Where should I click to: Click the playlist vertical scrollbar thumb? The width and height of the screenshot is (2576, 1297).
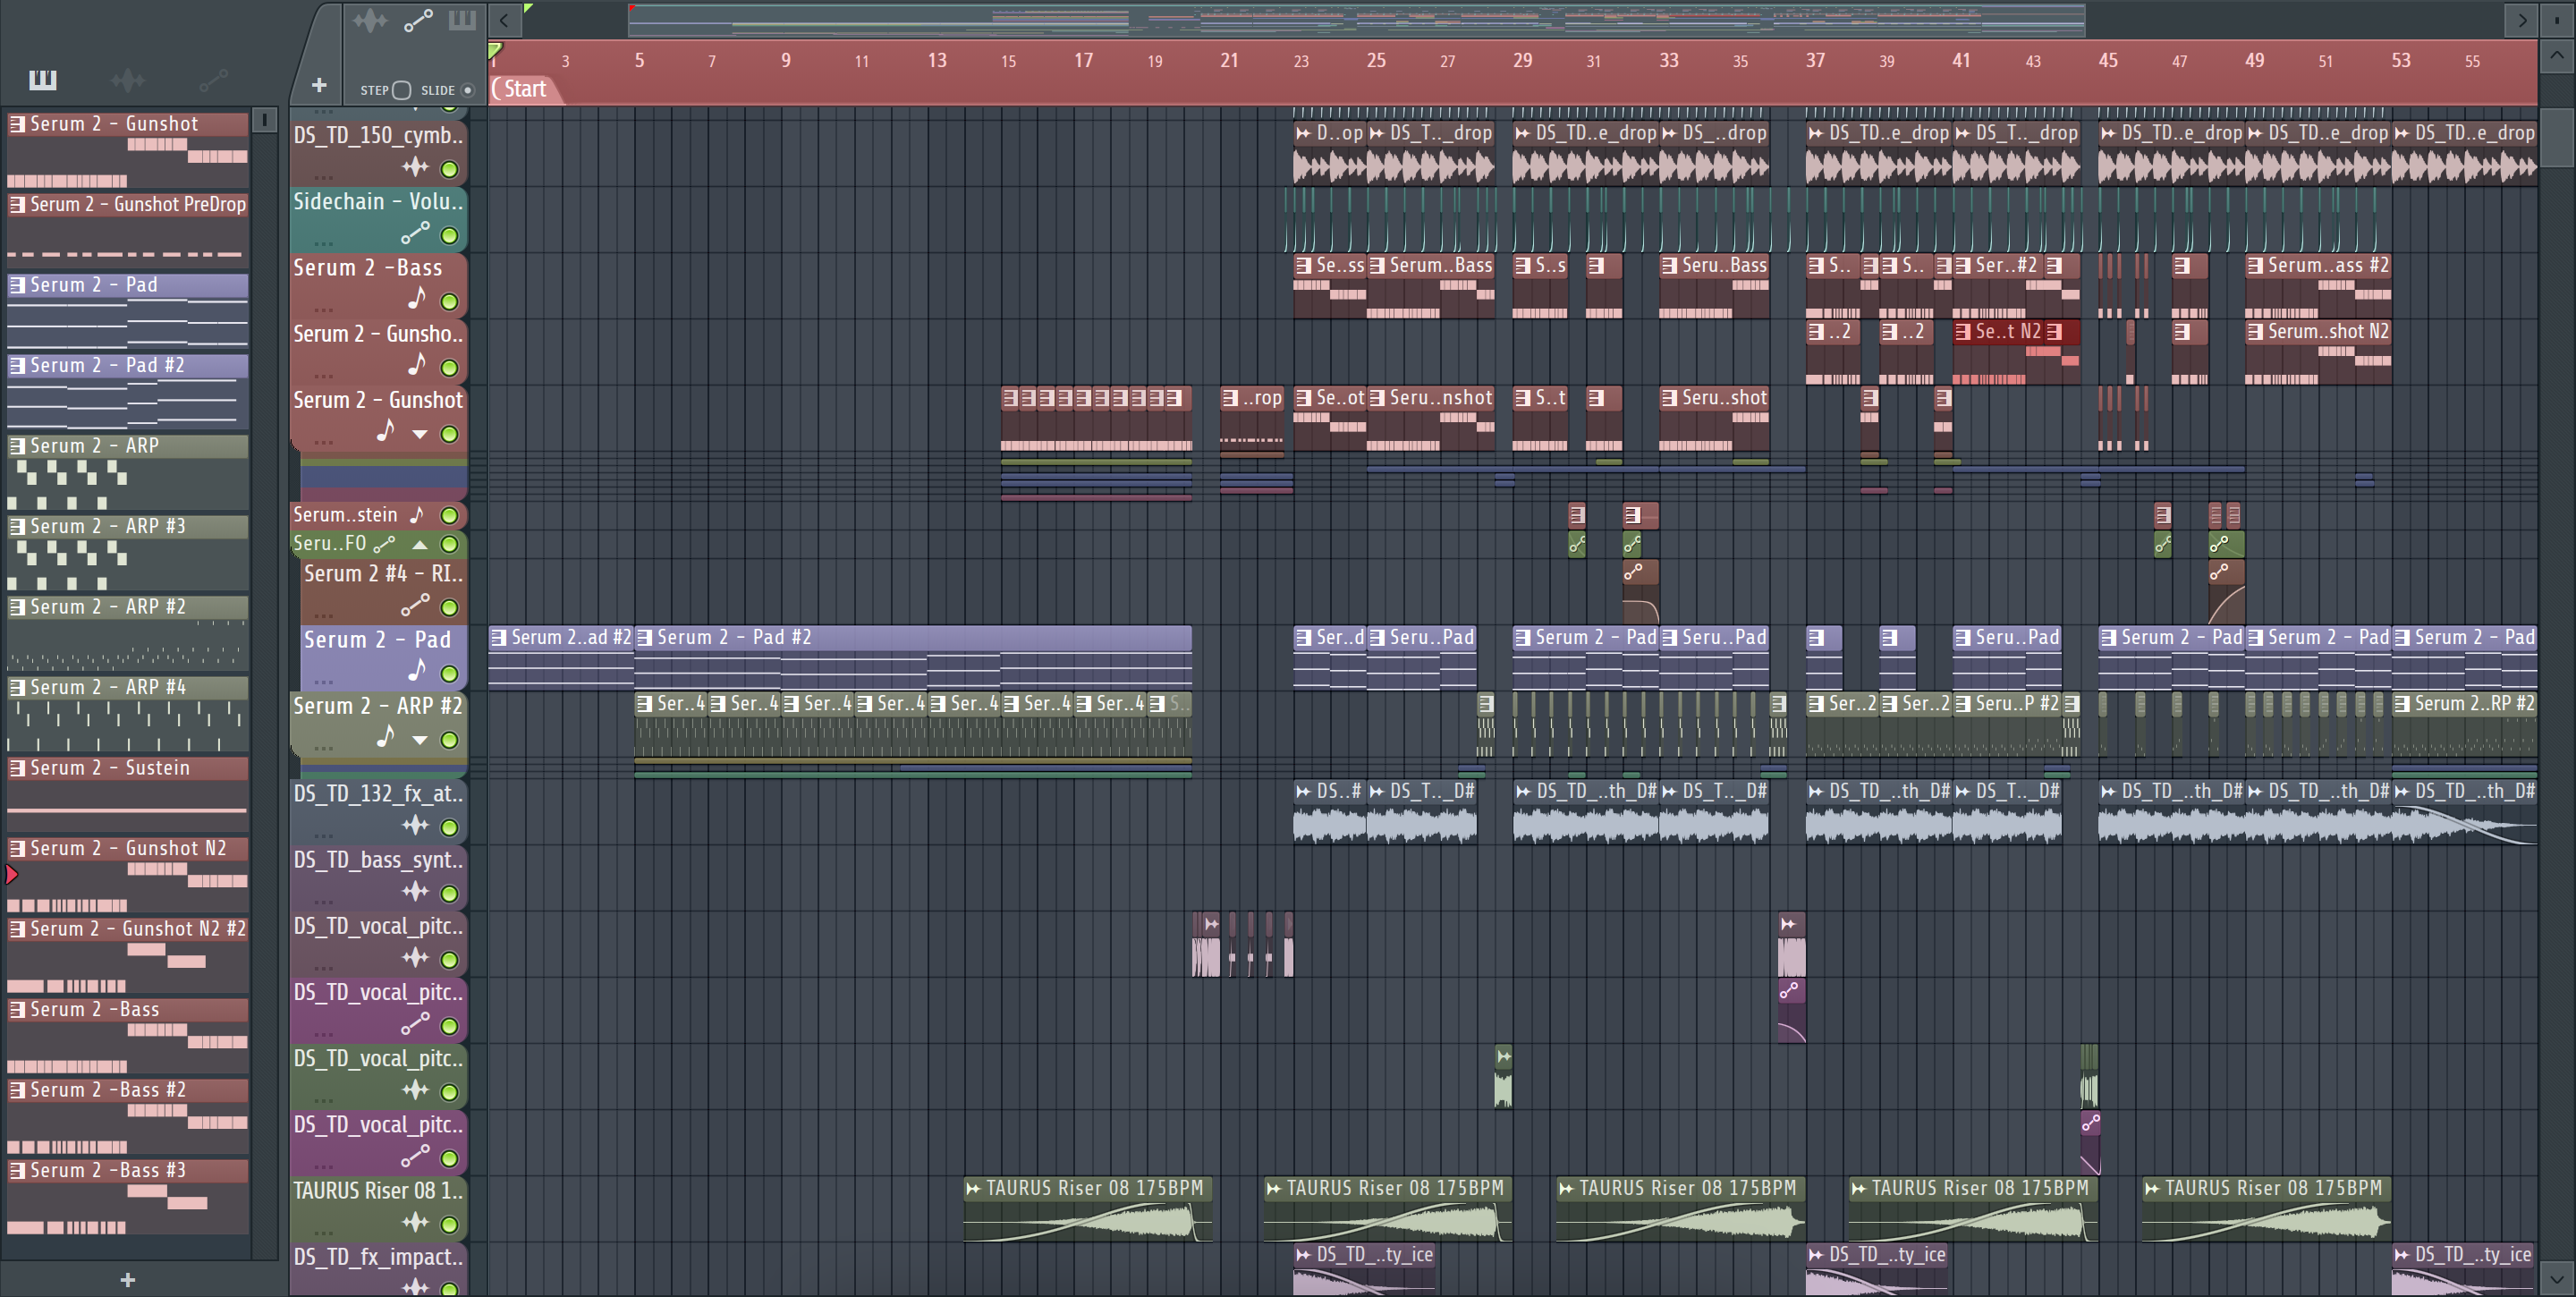coord(2558,137)
